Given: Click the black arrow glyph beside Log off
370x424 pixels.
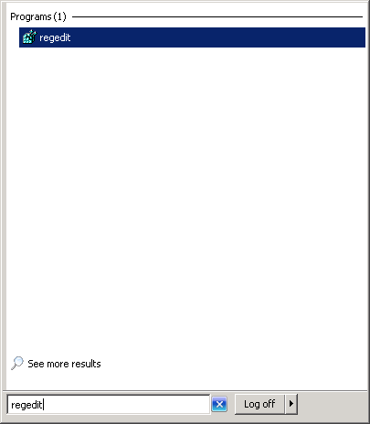Looking at the screenshot, I should pyautogui.click(x=291, y=404).
